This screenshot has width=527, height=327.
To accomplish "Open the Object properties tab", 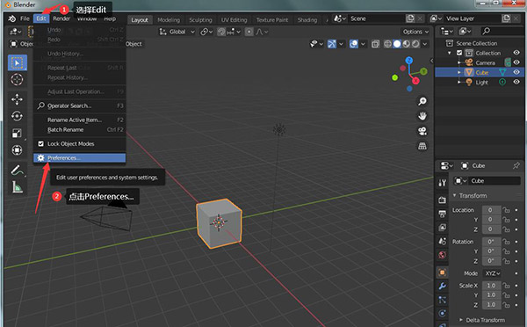I will [x=443, y=272].
